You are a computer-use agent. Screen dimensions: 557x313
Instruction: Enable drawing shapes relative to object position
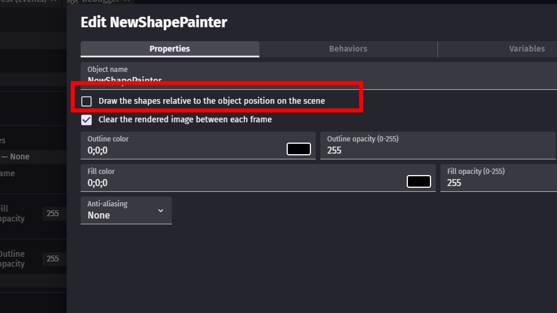pyautogui.click(x=86, y=101)
